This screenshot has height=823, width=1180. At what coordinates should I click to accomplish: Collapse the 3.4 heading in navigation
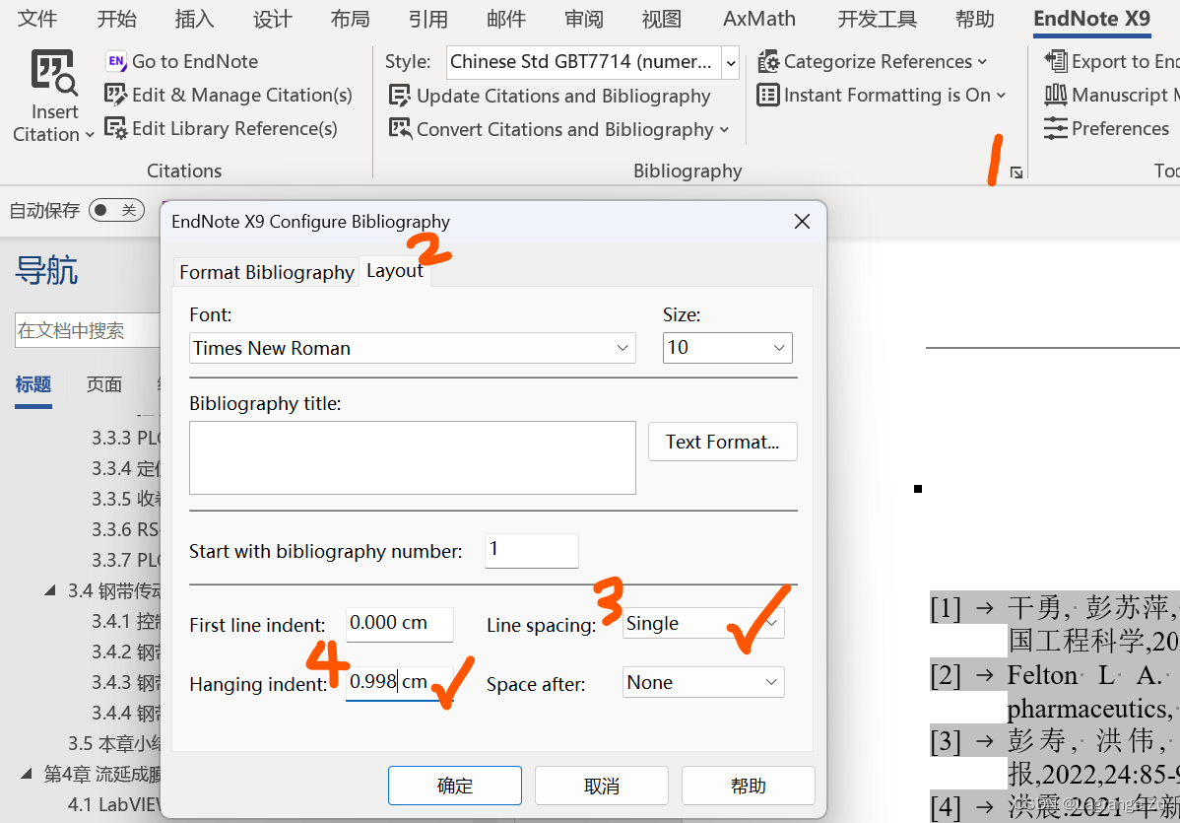click(50, 590)
